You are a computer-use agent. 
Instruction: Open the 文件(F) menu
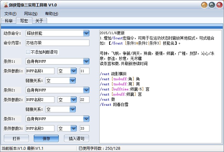(10, 14)
